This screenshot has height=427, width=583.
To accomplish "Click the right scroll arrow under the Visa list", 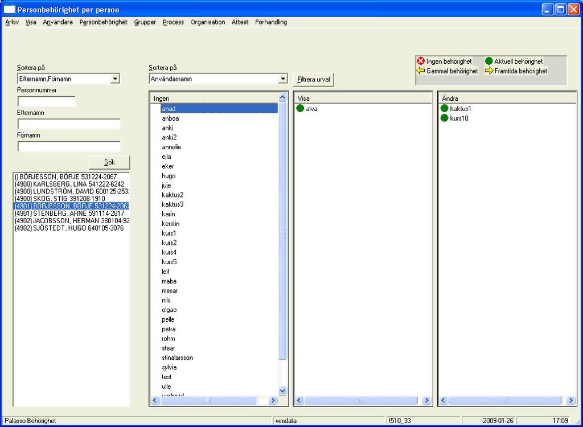I will [427, 400].
